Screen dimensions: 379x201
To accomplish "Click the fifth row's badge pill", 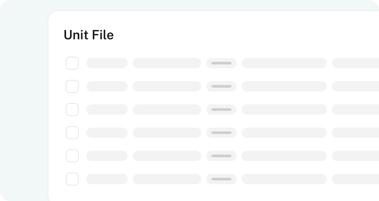I will coord(221,156).
